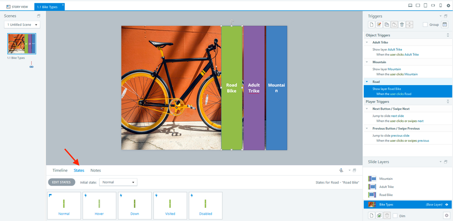The width and height of the screenshot is (453, 221).
Task: Click the dock-objects icon in the States panel
Action: (341, 170)
